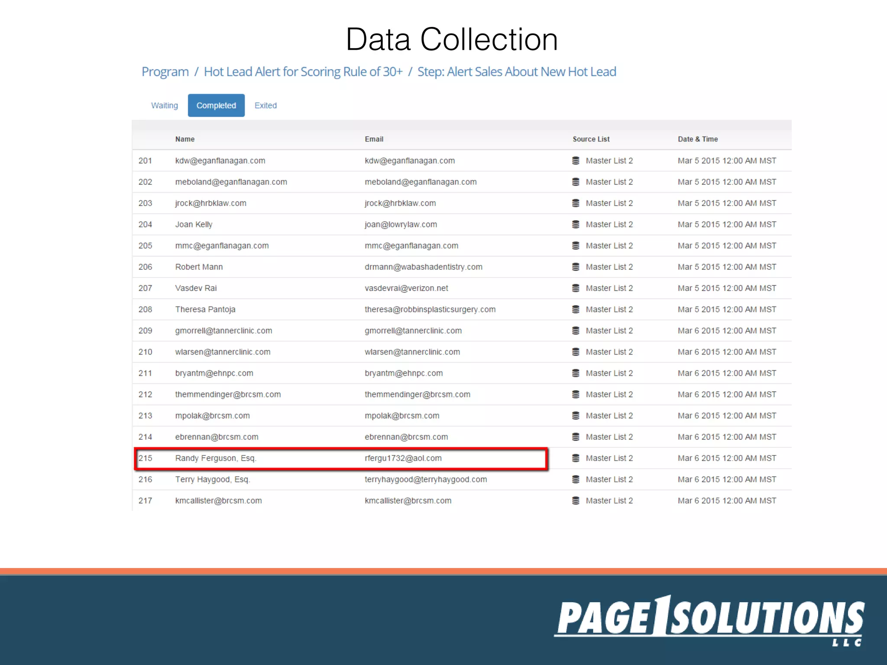Click the database icon in row 202
This screenshot has width=887, height=665.
[x=576, y=182]
